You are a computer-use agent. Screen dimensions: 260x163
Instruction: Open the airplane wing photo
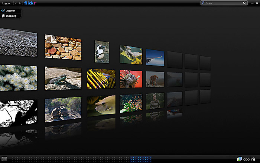155,57
